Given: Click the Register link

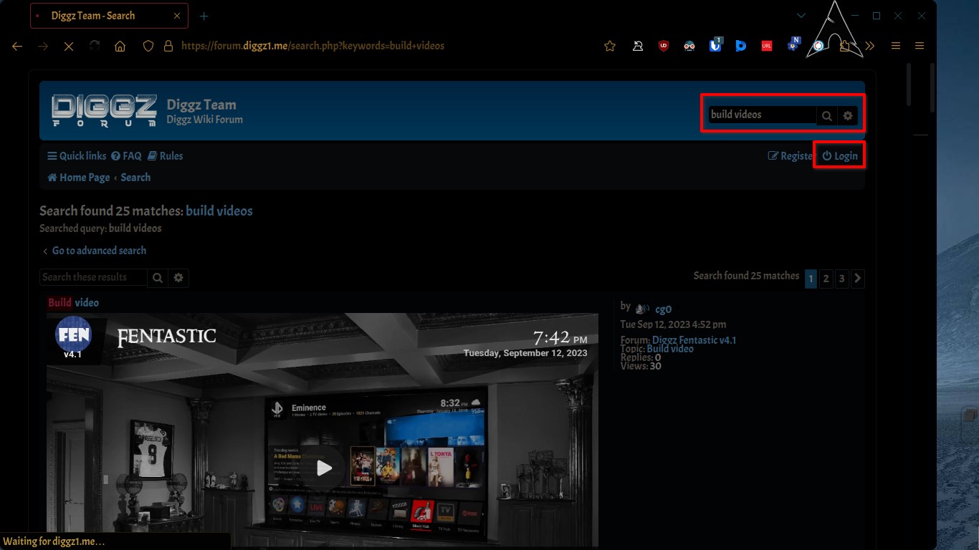Looking at the screenshot, I should coord(791,156).
